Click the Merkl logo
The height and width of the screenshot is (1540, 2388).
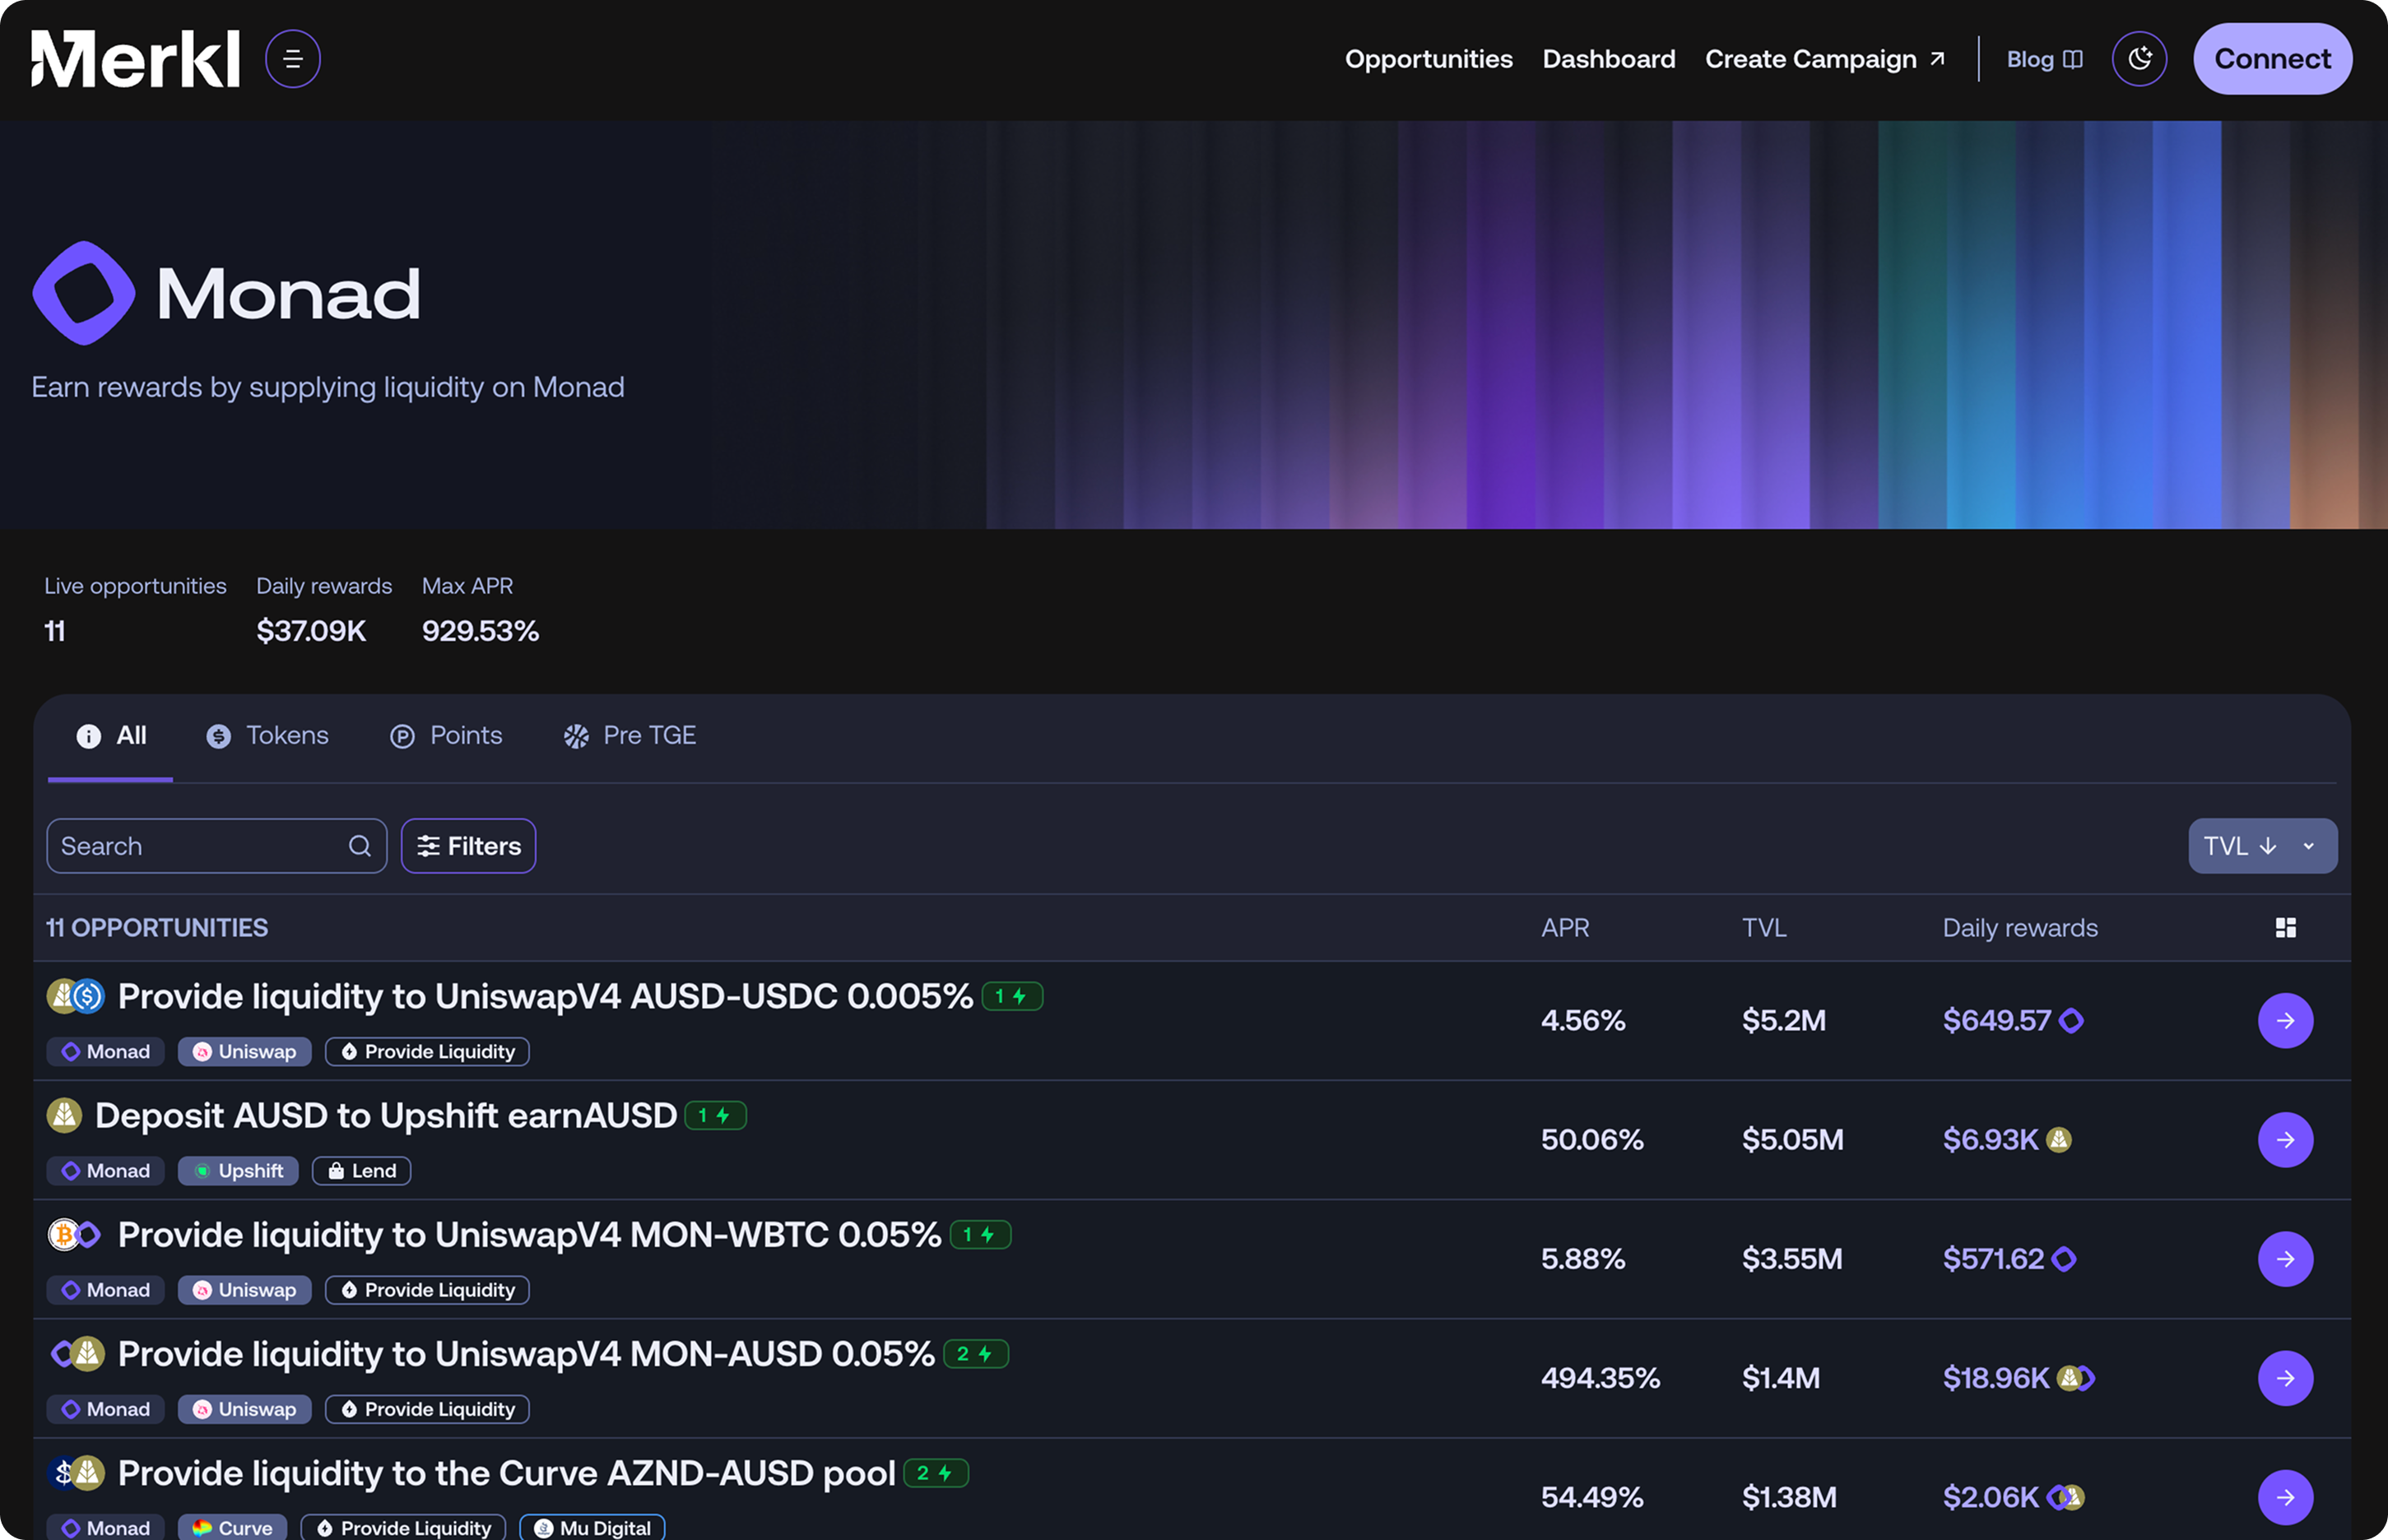tap(135, 59)
